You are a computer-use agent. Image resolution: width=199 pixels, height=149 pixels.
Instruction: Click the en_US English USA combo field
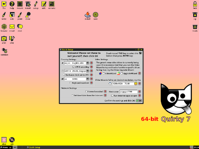(75, 63)
